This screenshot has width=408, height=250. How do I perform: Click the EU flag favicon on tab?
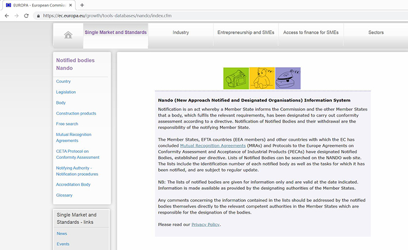tap(9, 5)
